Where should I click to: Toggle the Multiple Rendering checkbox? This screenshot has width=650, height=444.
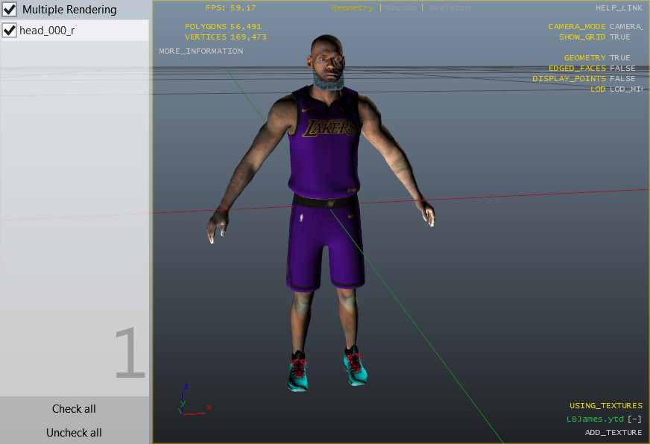click(x=9, y=9)
